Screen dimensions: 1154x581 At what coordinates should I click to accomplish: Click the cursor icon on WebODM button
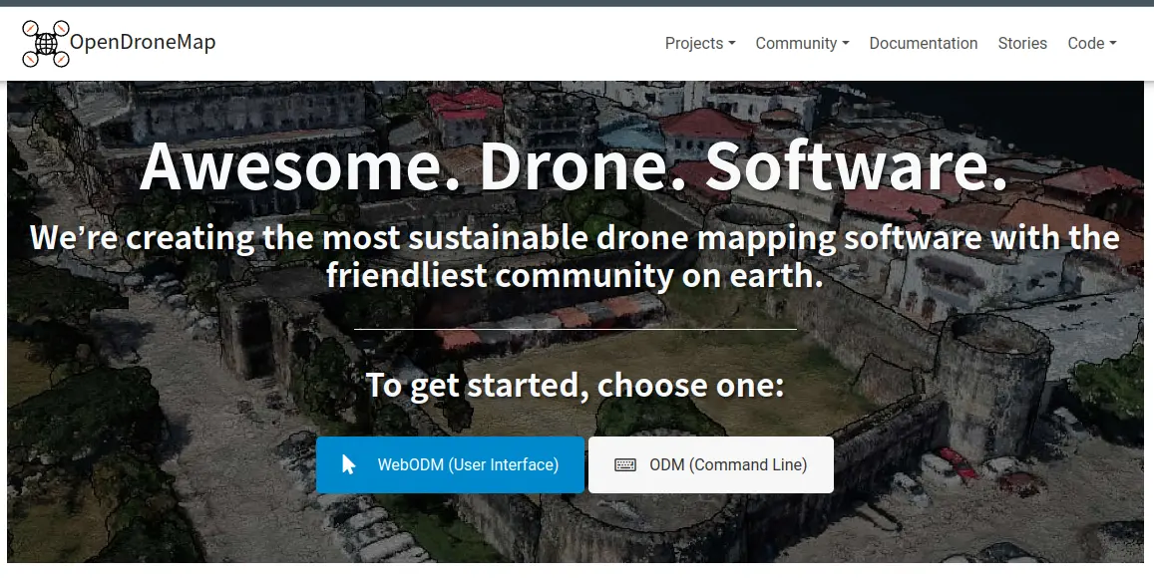coord(349,464)
